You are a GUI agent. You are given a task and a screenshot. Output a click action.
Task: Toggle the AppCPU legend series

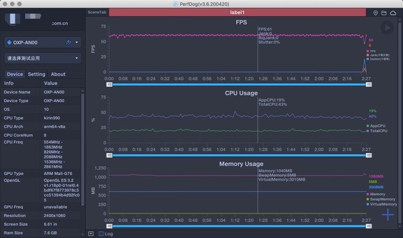(x=376, y=126)
